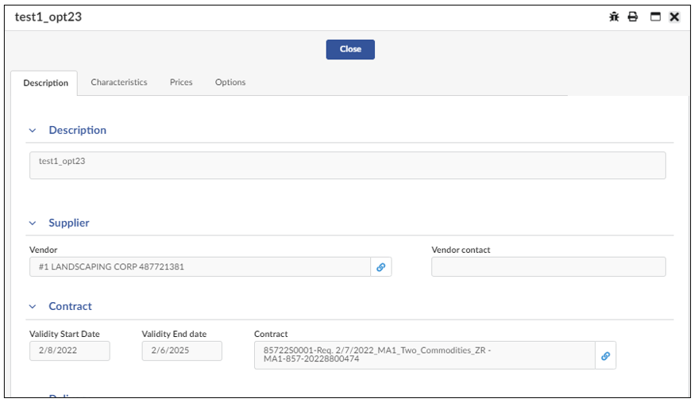The width and height of the screenshot is (698, 402).
Task: Click the bug report icon
Action: point(614,17)
